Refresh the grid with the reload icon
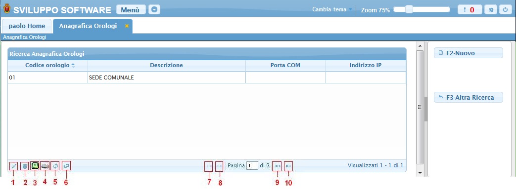516x189 pixels. tap(55, 166)
